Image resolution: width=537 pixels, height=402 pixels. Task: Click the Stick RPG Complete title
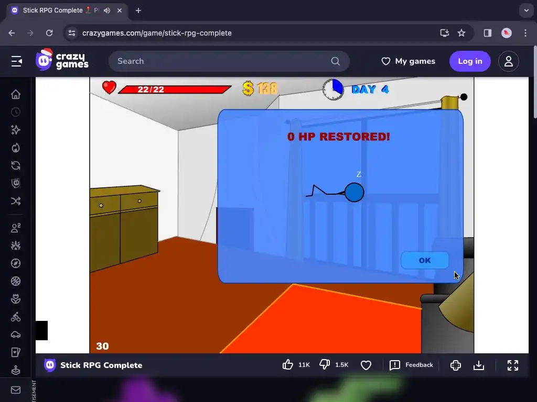(101, 365)
